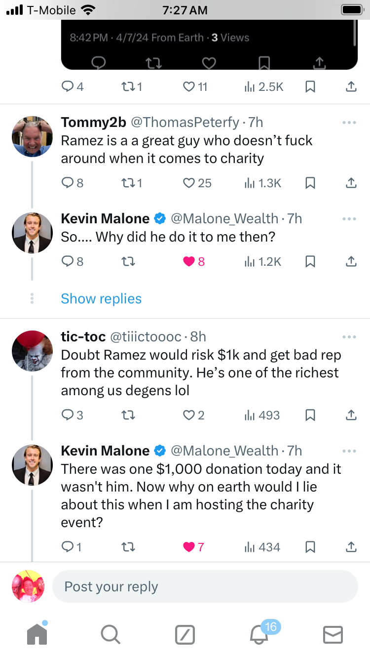The height and width of the screenshot is (659, 370).
Task: Open tic-toc's clown profile picture
Action: pyautogui.click(x=32, y=351)
